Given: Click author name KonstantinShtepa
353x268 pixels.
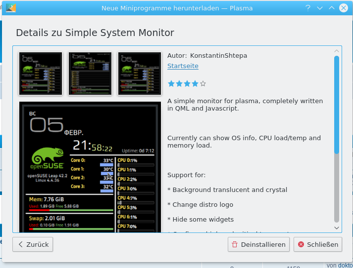Looking at the screenshot, I should coord(218,55).
